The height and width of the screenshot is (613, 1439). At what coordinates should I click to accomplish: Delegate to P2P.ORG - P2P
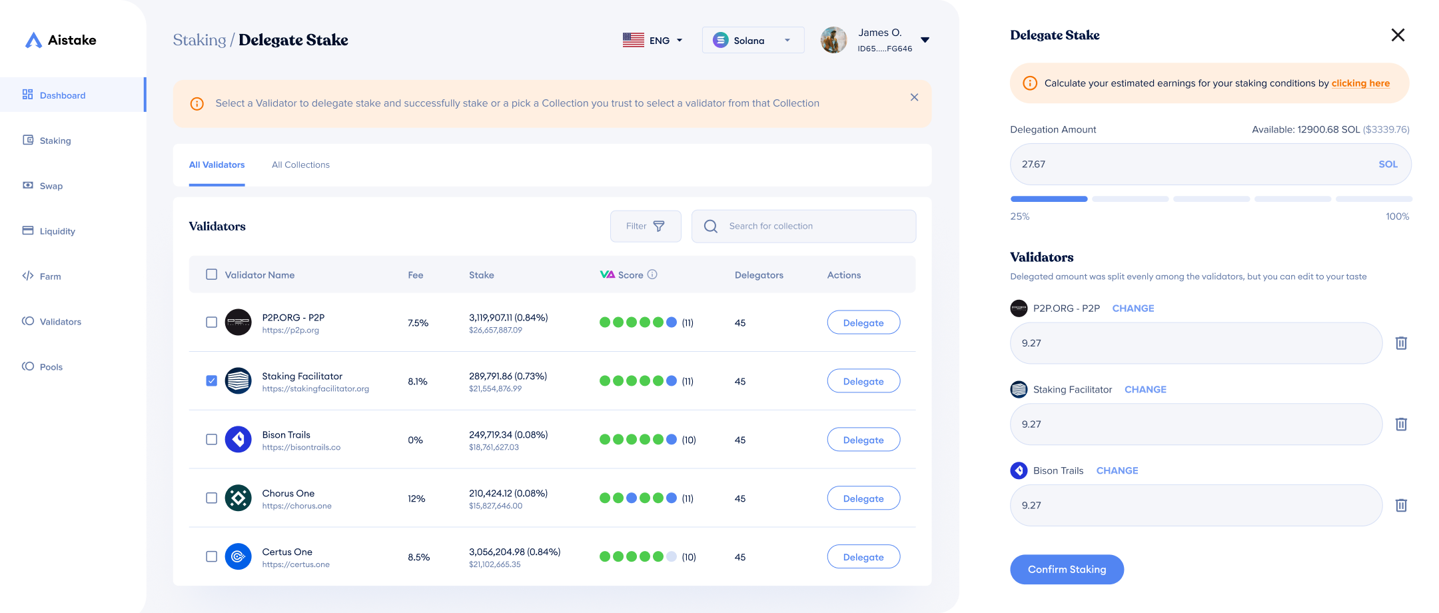(863, 322)
